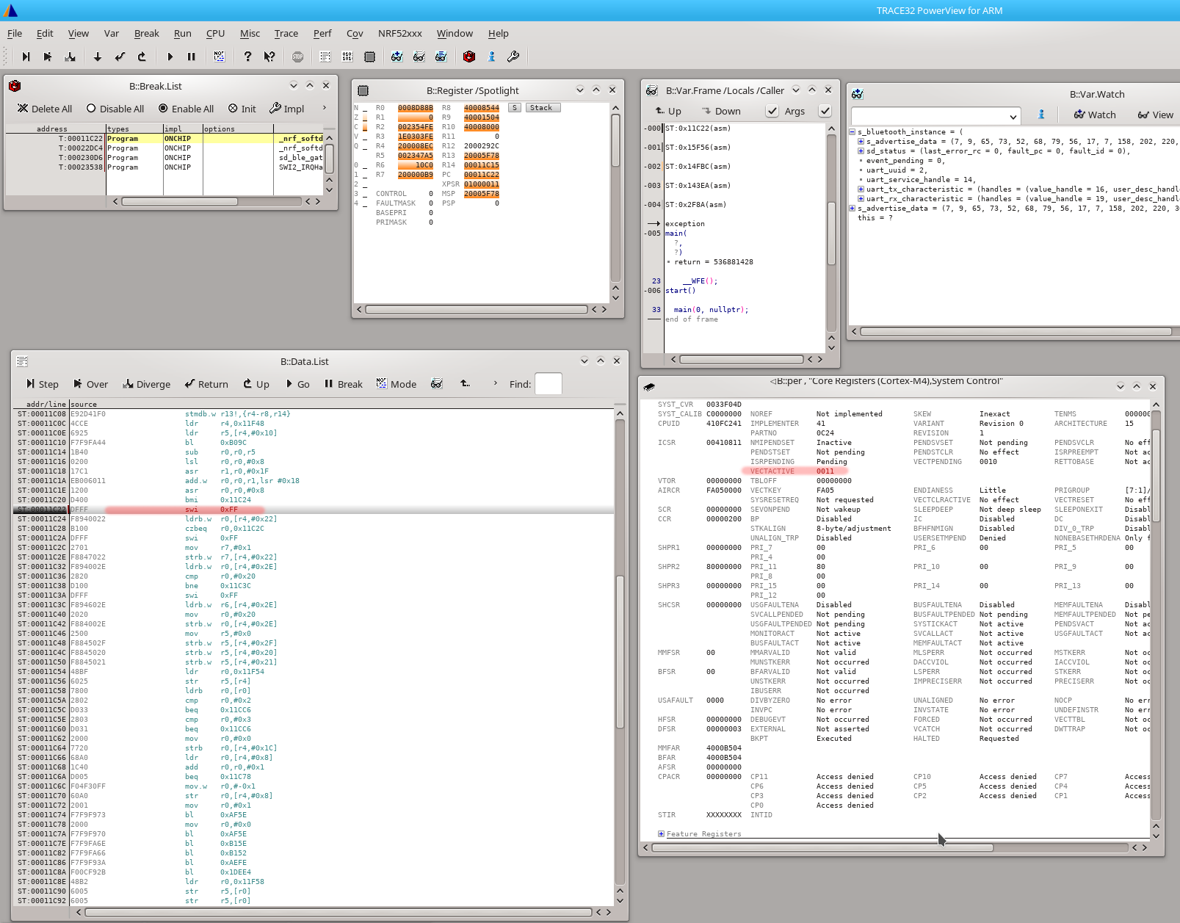Expand the s_bluetooth_instance tree node
The width and height of the screenshot is (1180, 923).
(852, 132)
